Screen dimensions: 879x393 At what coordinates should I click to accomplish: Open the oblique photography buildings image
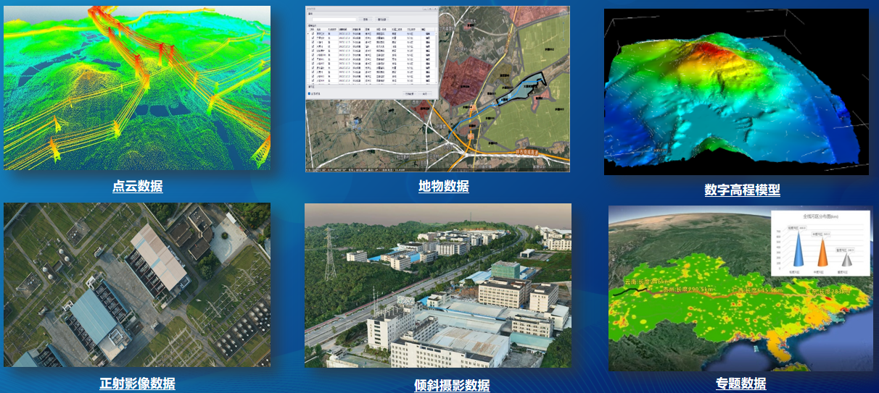point(437,286)
